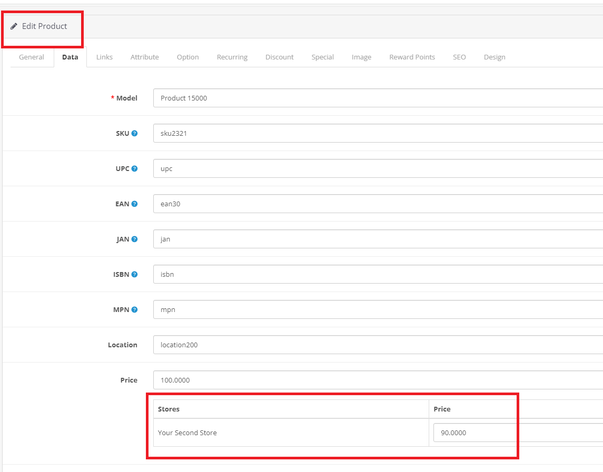Click the ISBN help question-mark icon
This screenshot has width=603, height=472.
coord(134,275)
